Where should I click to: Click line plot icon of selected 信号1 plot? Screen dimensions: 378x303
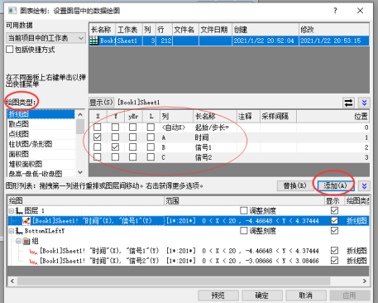point(26,221)
